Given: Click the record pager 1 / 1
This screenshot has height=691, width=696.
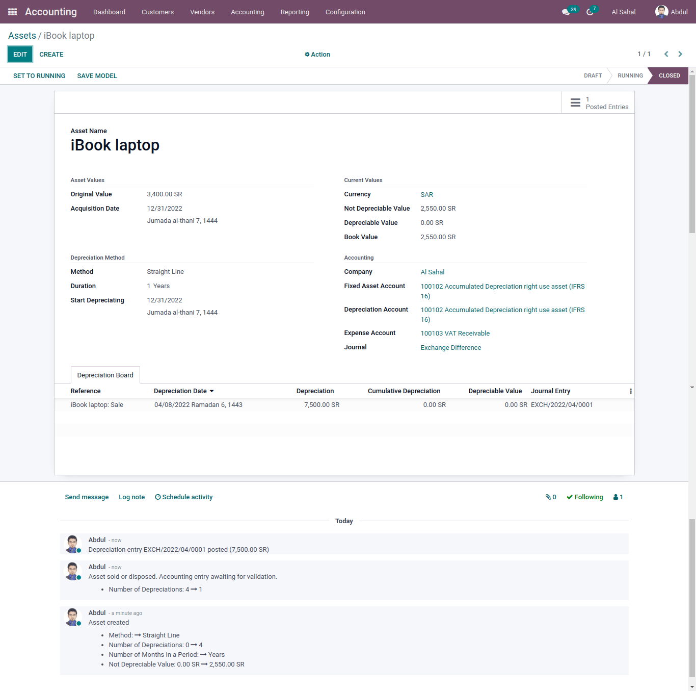Looking at the screenshot, I should coord(644,54).
